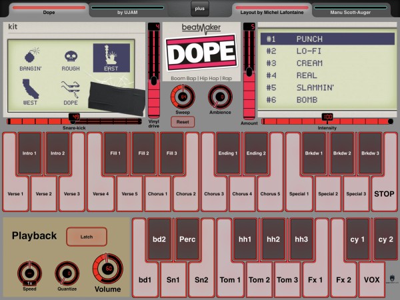The width and height of the screenshot is (400, 300).
Task: Trigger the Ending 2 key
Action: (x=256, y=153)
